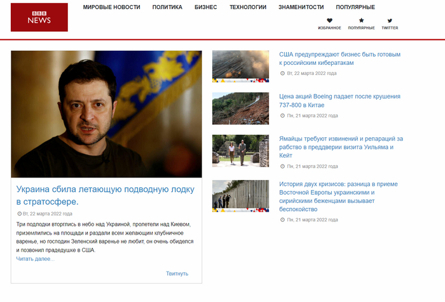Open the Мировые новости menu item
This screenshot has width=445, height=302.
tap(111, 7)
